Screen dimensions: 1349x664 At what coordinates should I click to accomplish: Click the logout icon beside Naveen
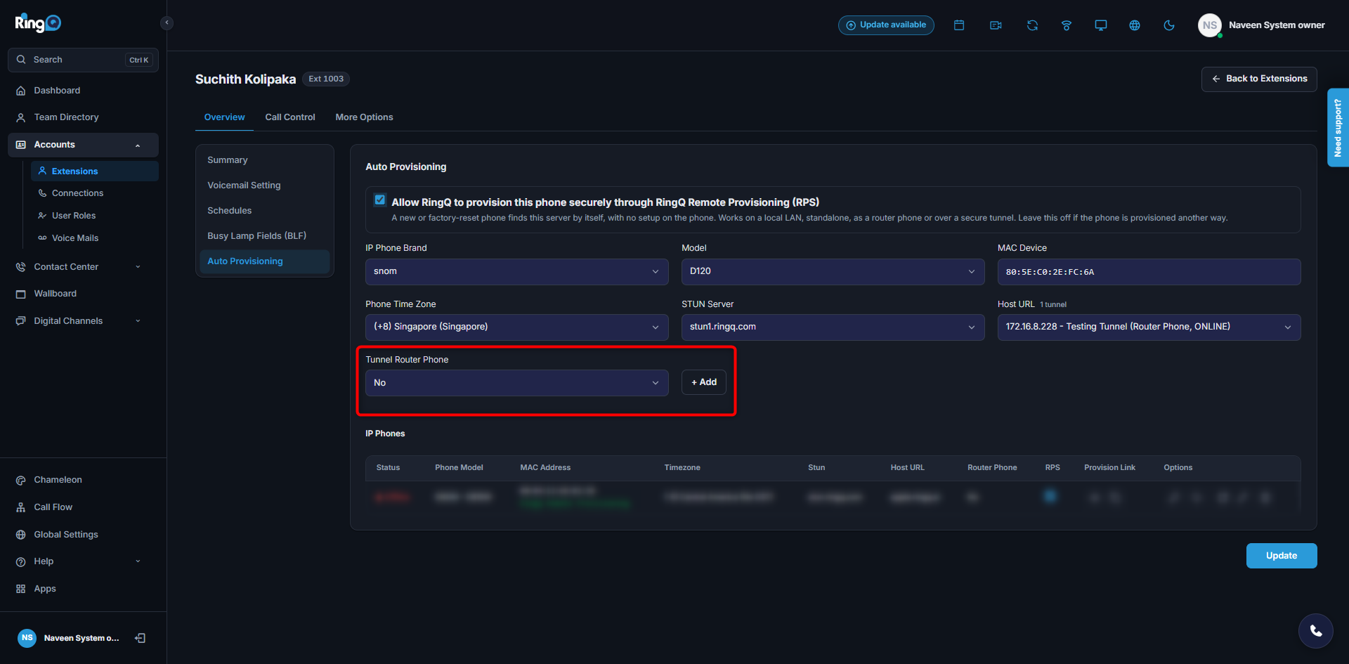click(x=141, y=638)
